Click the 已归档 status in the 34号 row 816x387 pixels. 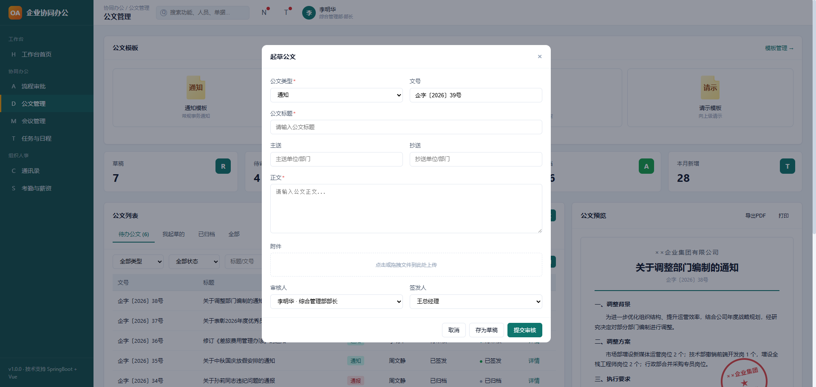[490, 381]
